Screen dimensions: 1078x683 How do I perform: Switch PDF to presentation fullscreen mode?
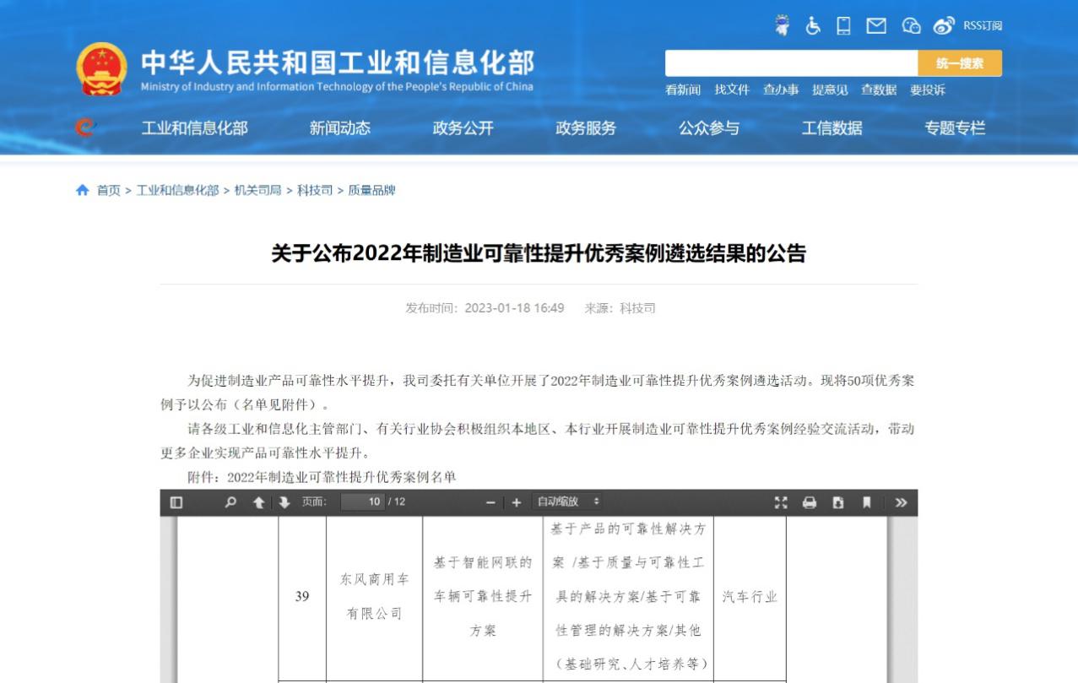781,502
